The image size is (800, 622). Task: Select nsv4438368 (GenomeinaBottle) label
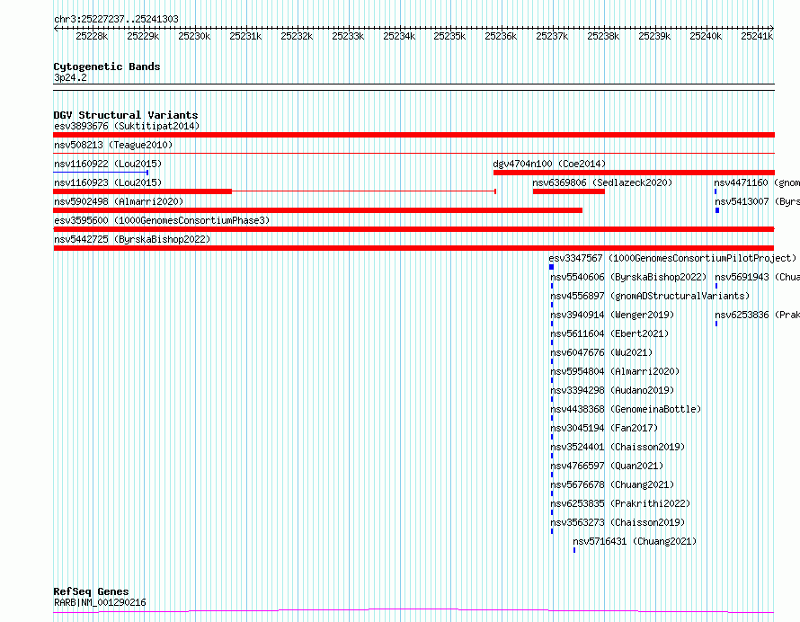(x=626, y=409)
